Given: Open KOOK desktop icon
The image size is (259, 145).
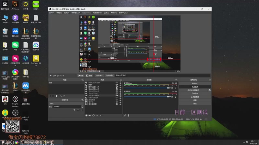Looking at the screenshot, I should coord(36,5).
